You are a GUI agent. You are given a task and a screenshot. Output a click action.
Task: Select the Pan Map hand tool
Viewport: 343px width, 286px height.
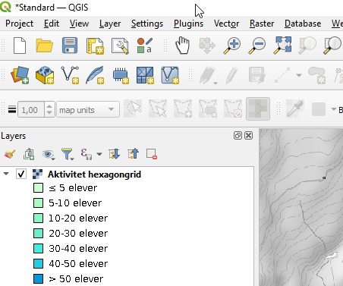pos(182,46)
